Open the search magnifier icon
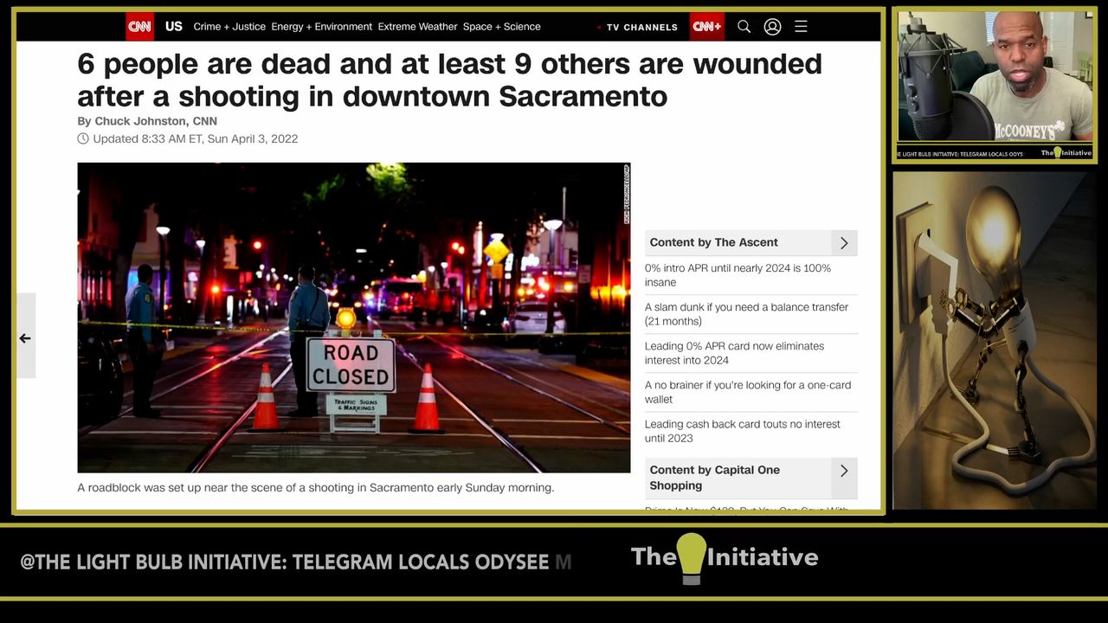This screenshot has width=1108, height=623. coord(744,27)
